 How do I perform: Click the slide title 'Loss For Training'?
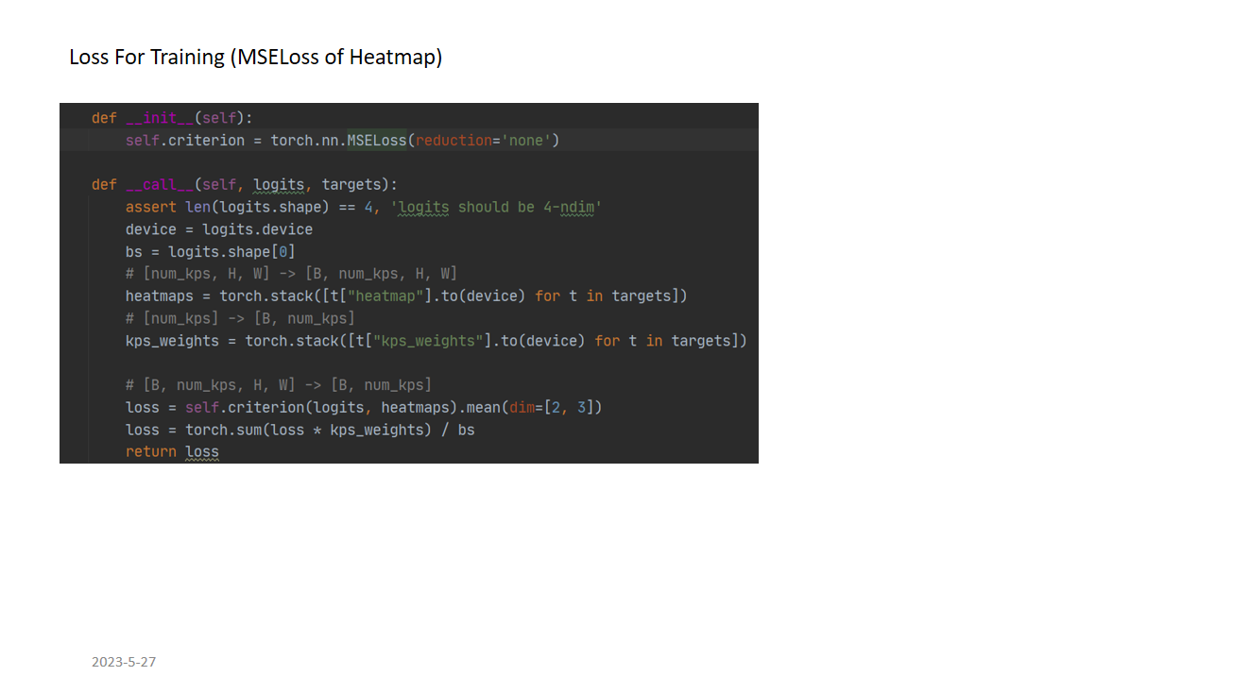(146, 57)
